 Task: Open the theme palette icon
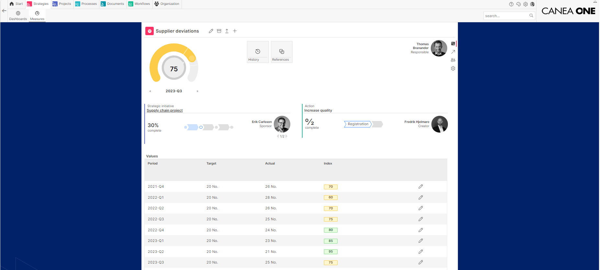[518, 4]
